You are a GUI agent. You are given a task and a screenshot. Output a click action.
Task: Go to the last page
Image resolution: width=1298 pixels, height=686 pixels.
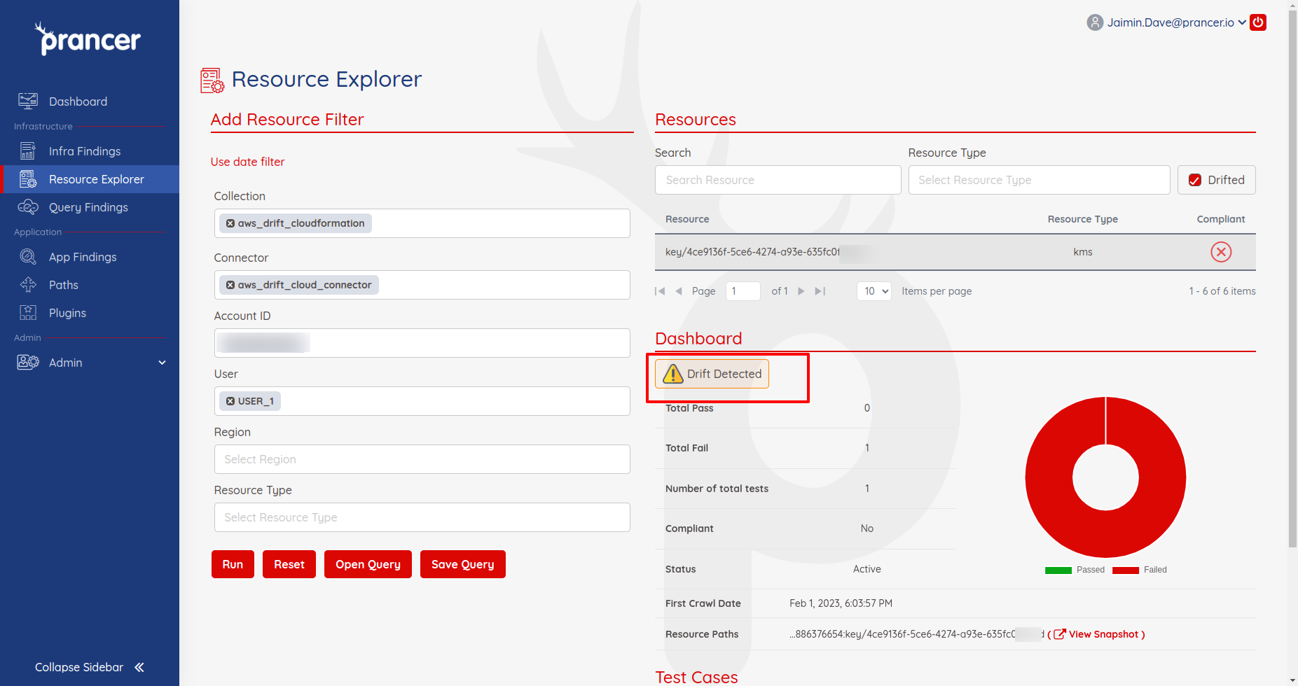pyautogui.click(x=820, y=291)
